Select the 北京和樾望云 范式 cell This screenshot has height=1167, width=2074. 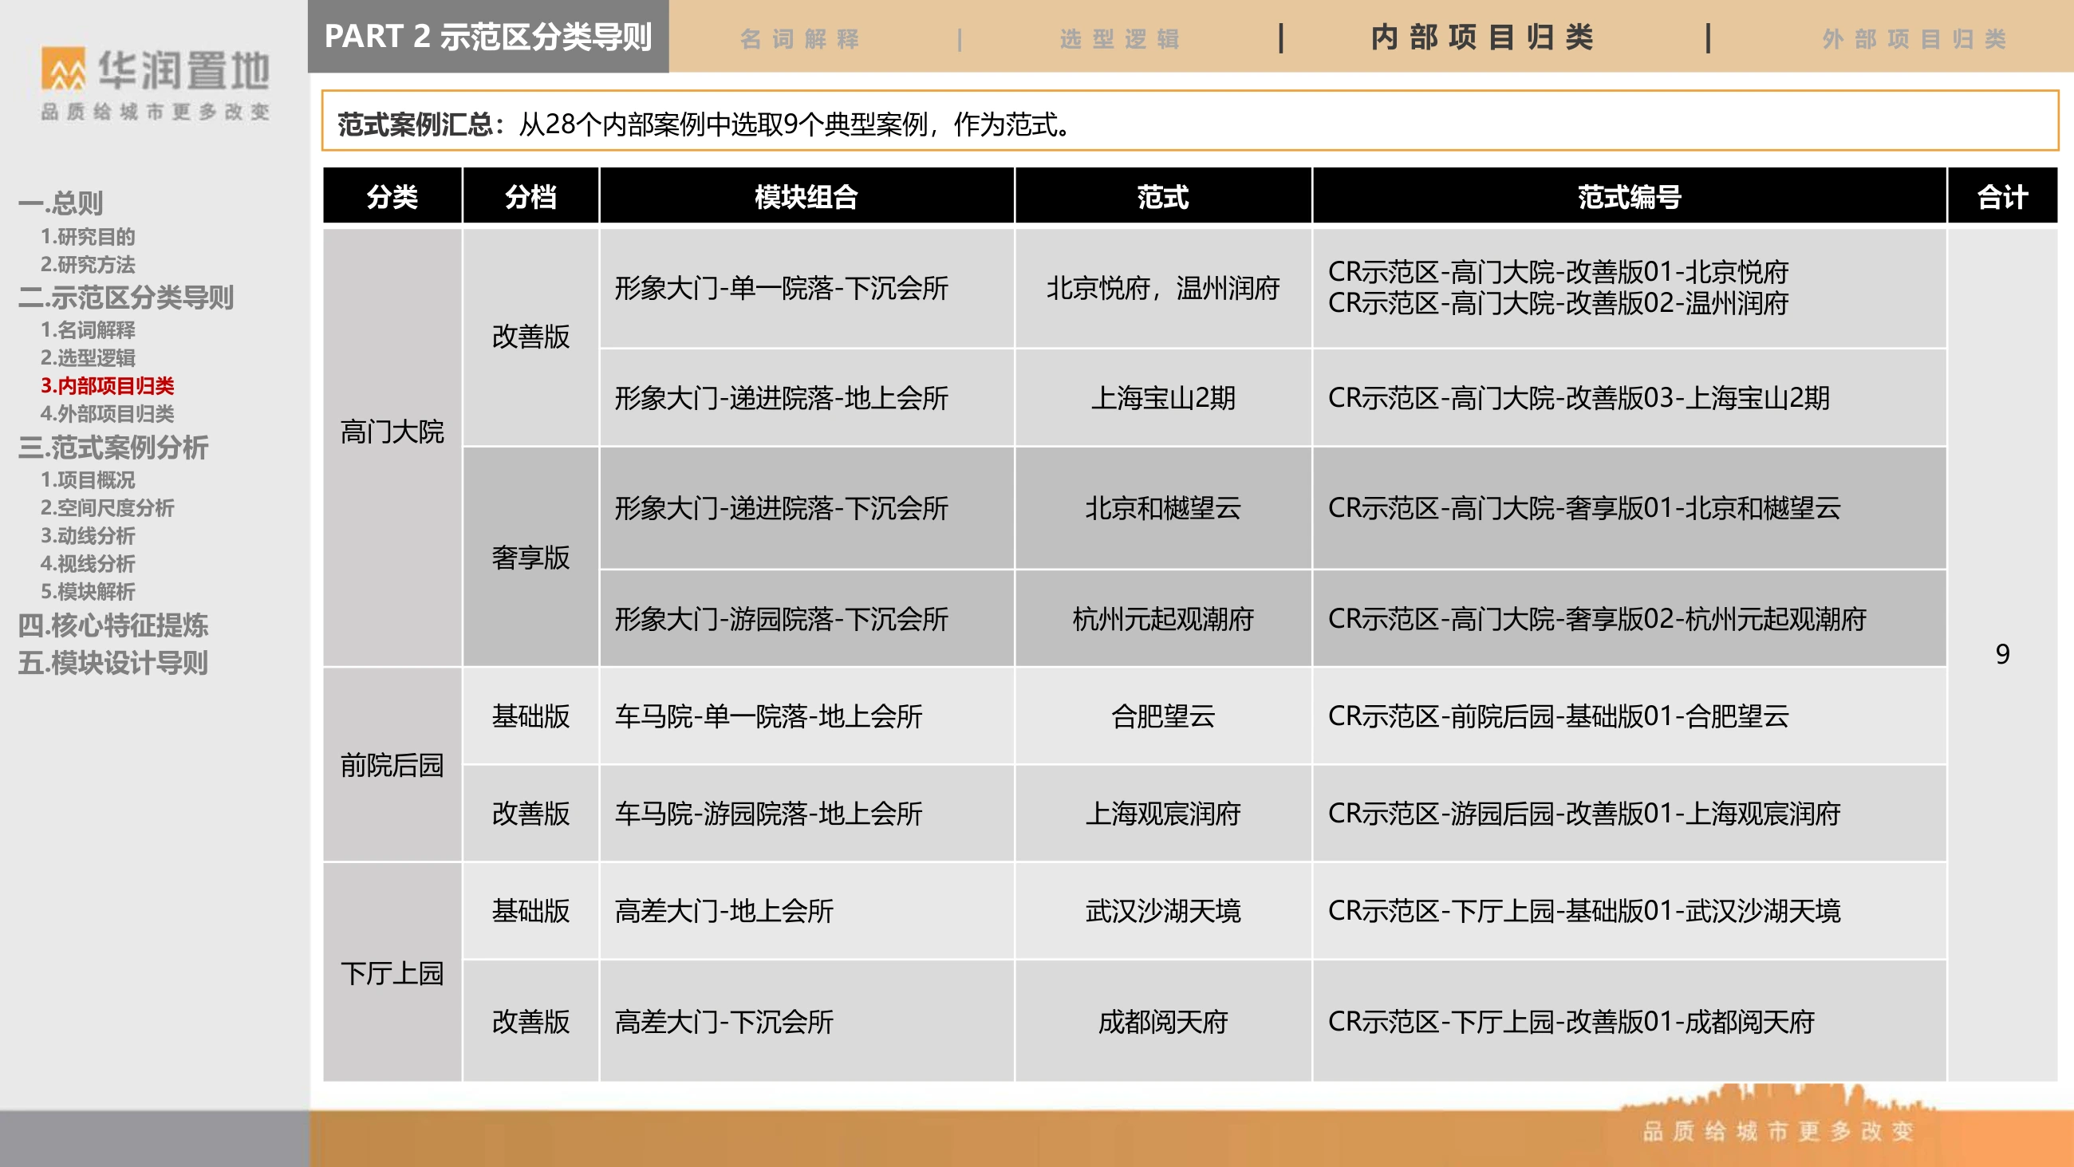click(1163, 508)
